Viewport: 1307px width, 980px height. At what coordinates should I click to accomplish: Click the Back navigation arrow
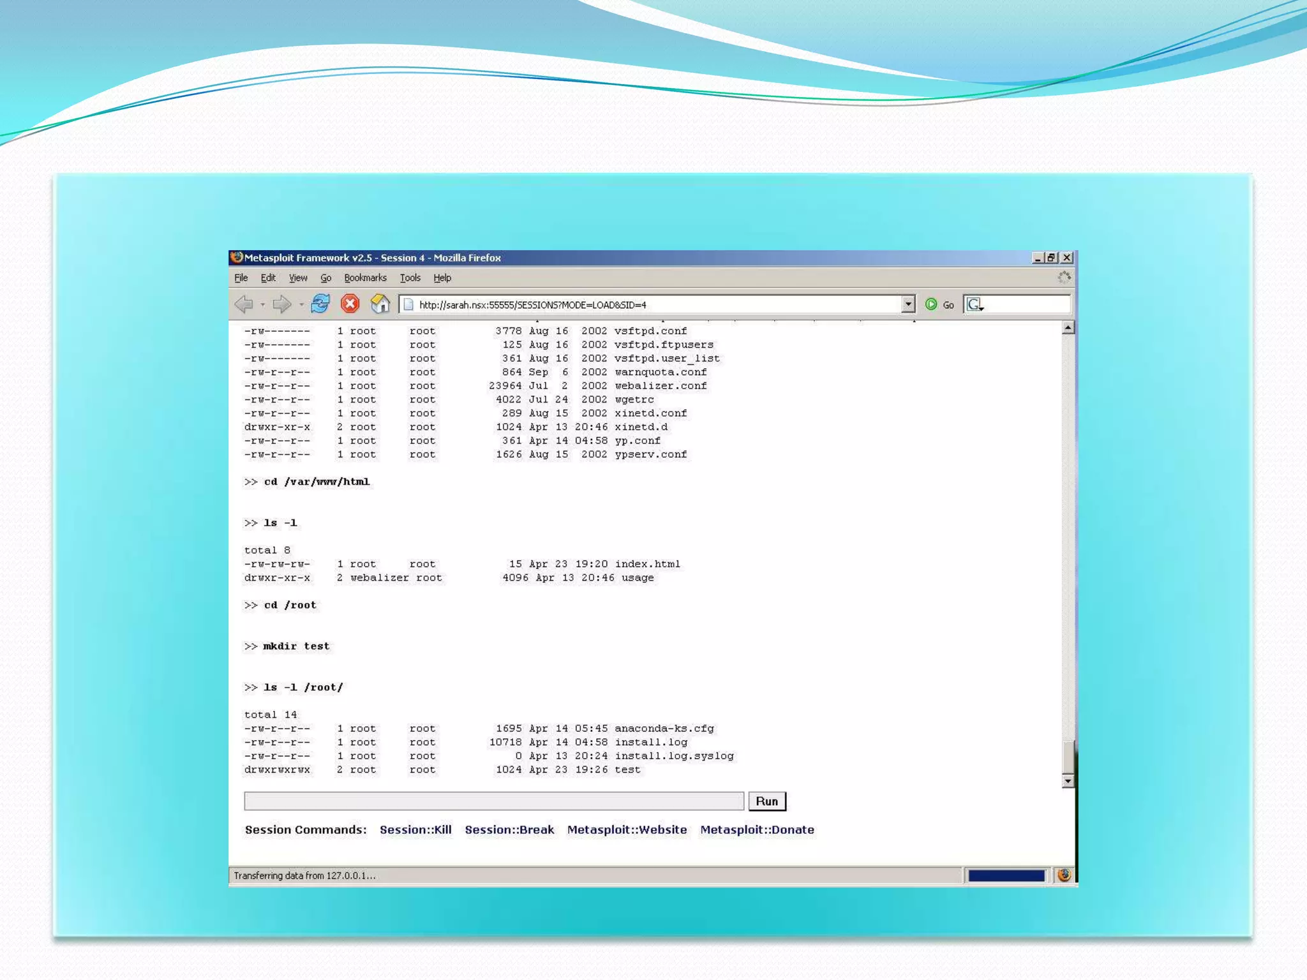tap(244, 304)
